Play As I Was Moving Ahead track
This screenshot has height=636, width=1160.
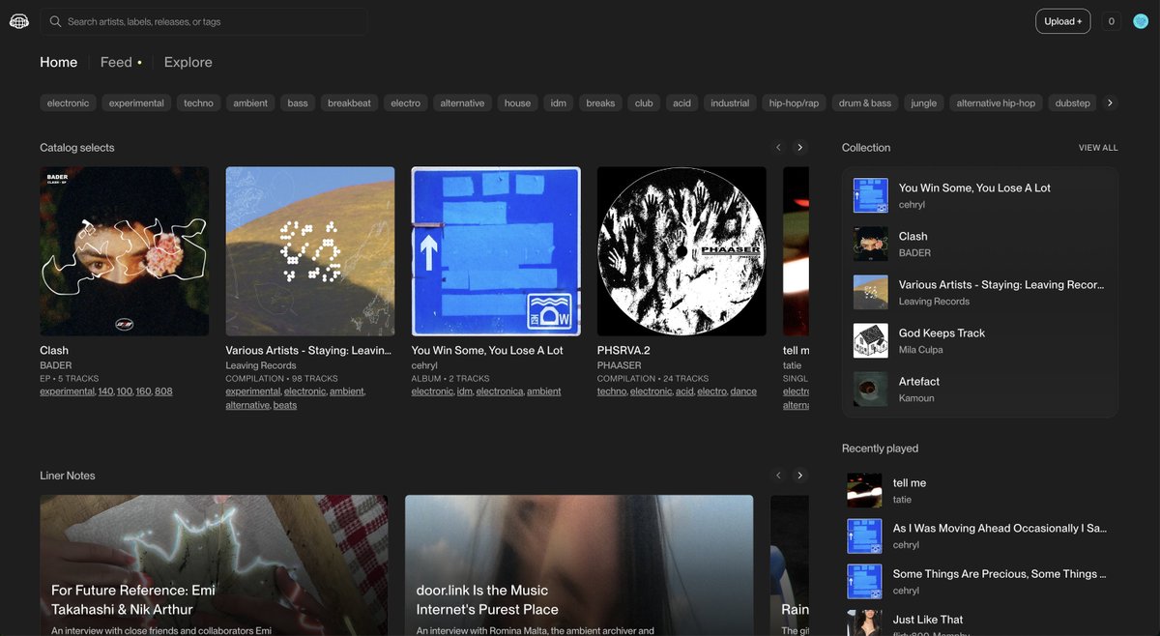click(x=980, y=535)
